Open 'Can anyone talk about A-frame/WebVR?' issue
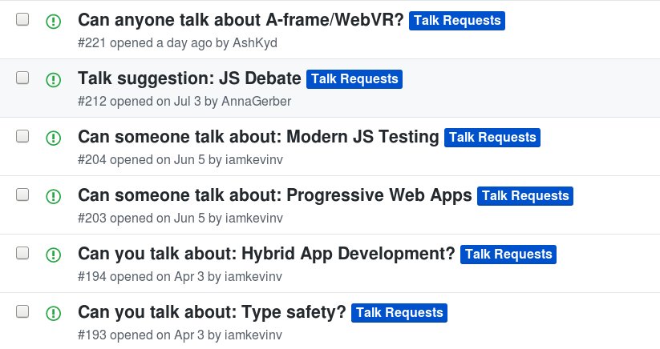Screen dimensions: 660x349 click(241, 20)
